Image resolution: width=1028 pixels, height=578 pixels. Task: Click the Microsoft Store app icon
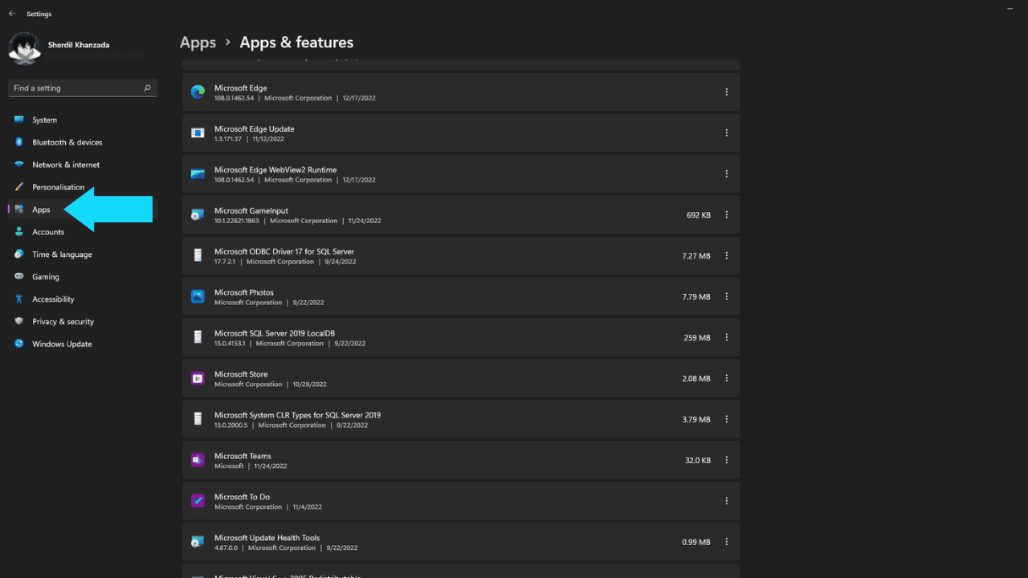[198, 379]
